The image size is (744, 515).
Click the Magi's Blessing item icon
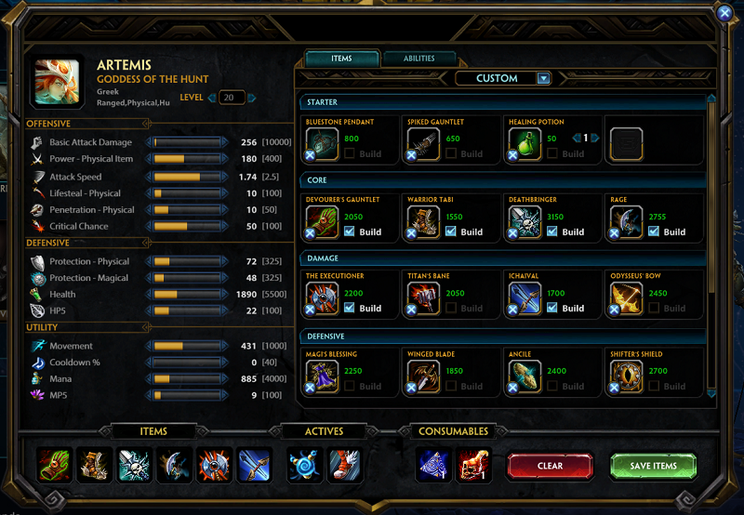322,376
